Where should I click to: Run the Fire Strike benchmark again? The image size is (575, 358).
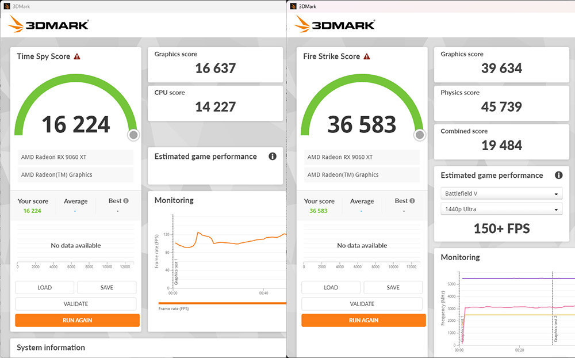pyautogui.click(x=363, y=320)
